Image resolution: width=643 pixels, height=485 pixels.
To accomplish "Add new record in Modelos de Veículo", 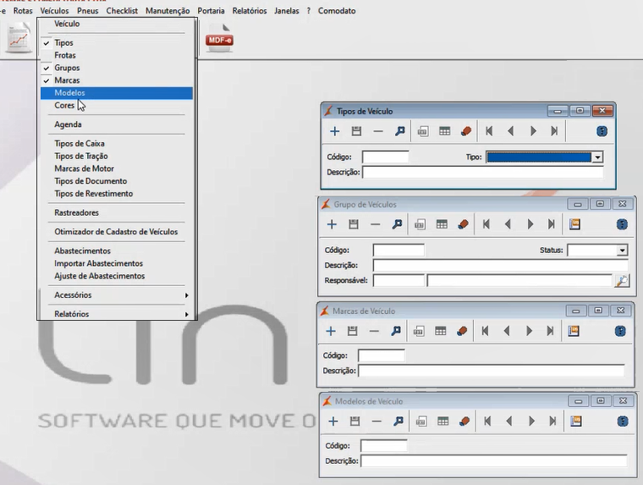I will [x=333, y=422].
